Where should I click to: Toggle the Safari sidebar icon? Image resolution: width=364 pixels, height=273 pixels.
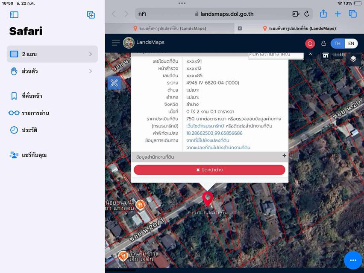point(14,15)
